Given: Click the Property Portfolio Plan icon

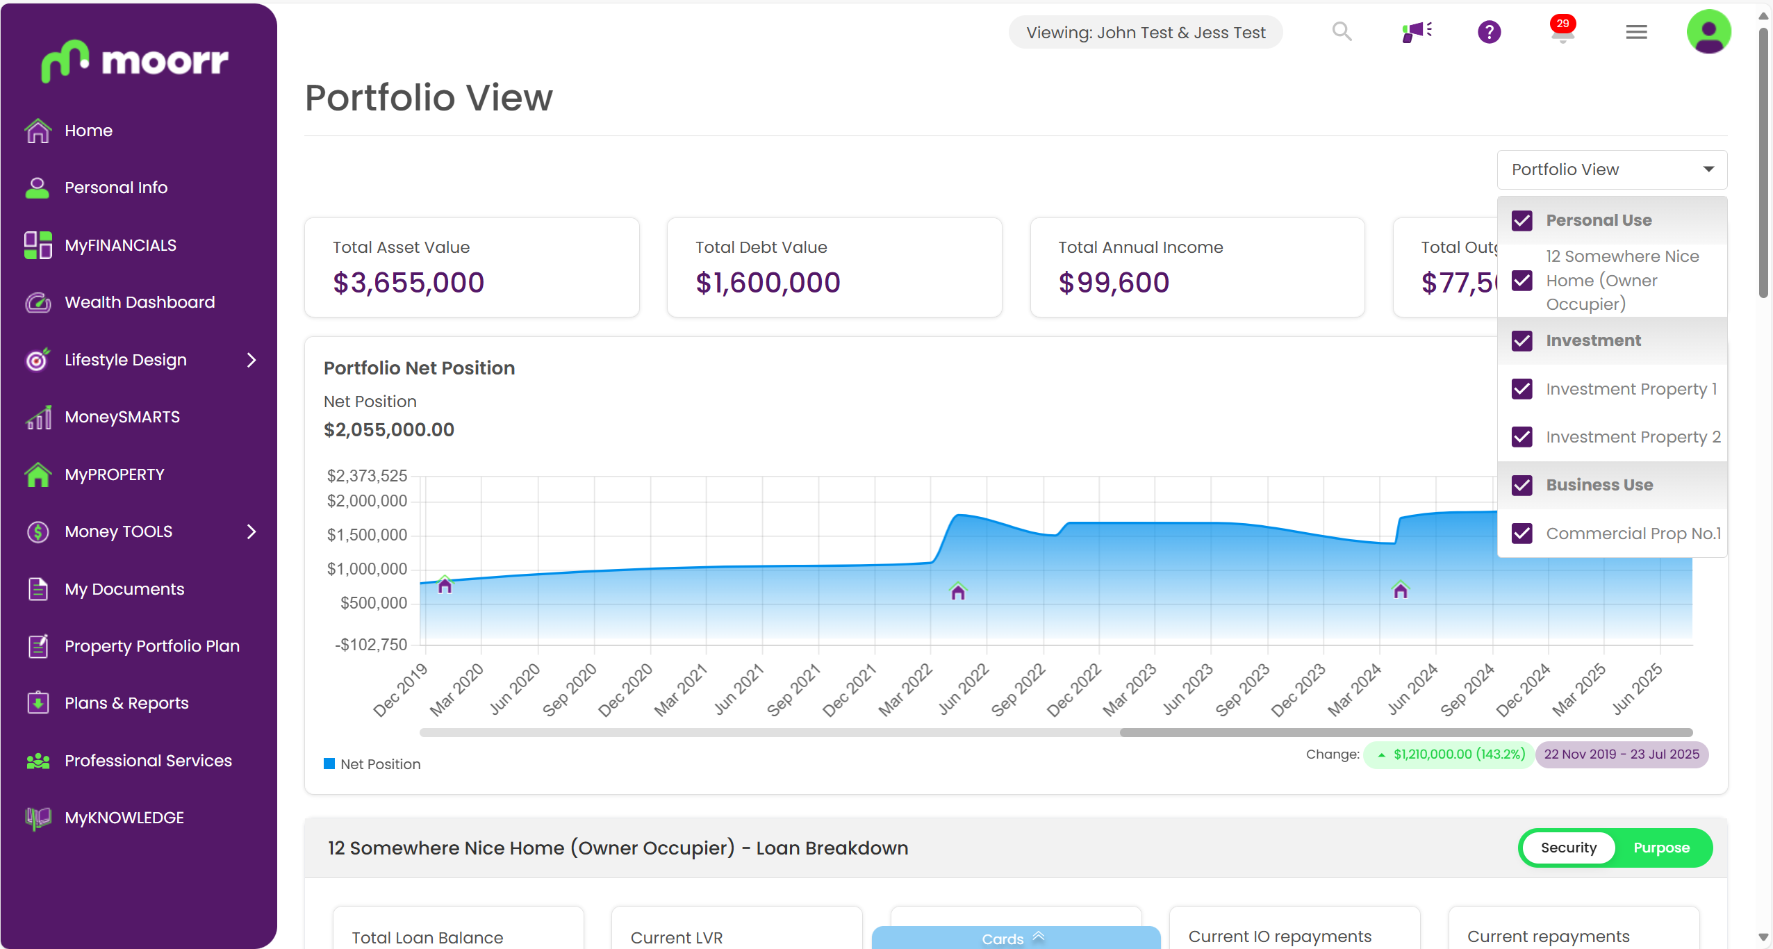Looking at the screenshot, I should [x=38, y=646].
